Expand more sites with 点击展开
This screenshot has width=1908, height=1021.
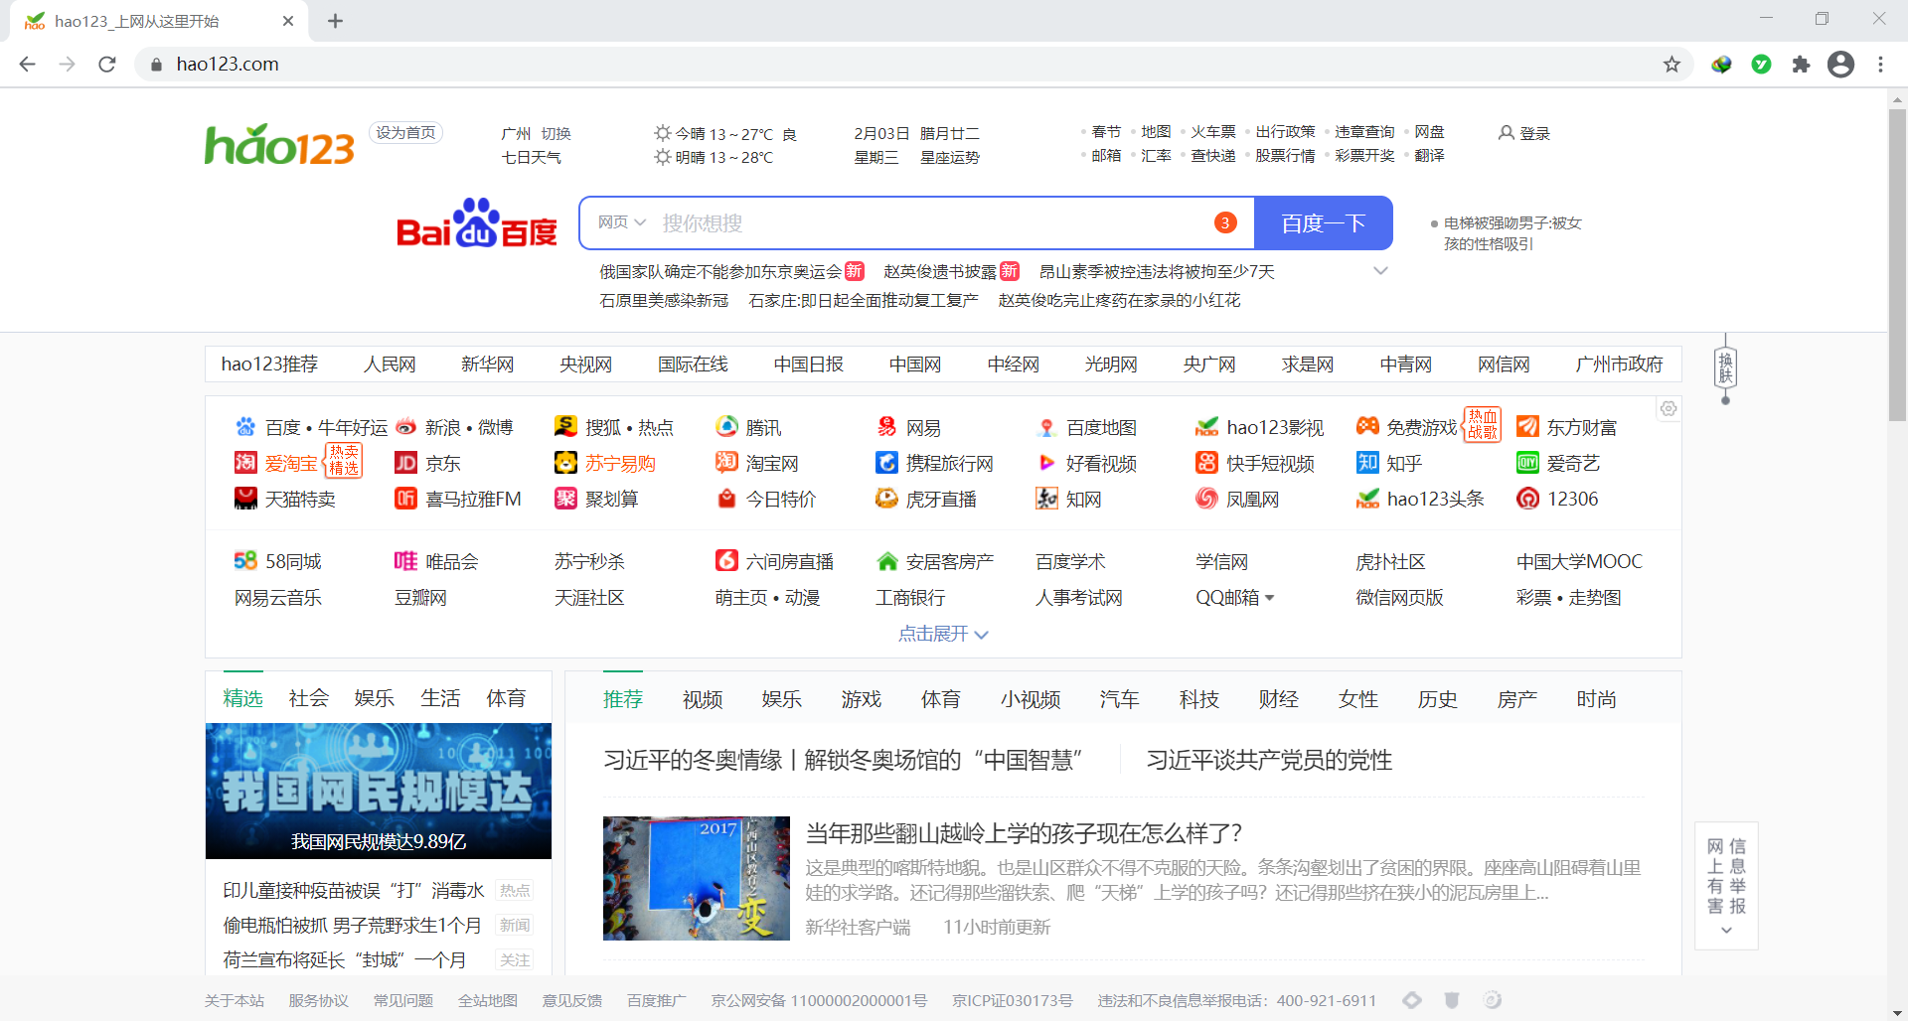pos(943,634)
